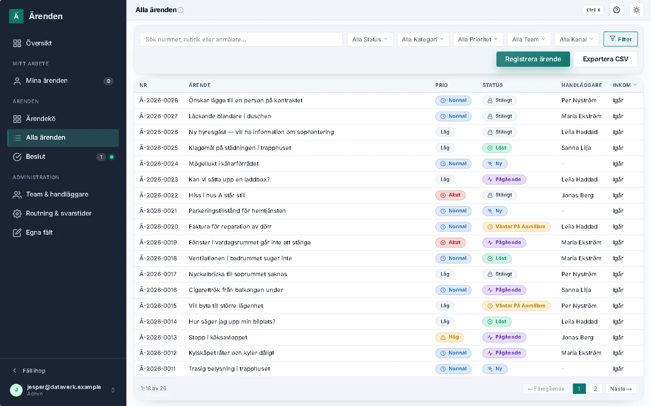Navigate to Ärendekö

pyautogui.click(x=63, y=119)
